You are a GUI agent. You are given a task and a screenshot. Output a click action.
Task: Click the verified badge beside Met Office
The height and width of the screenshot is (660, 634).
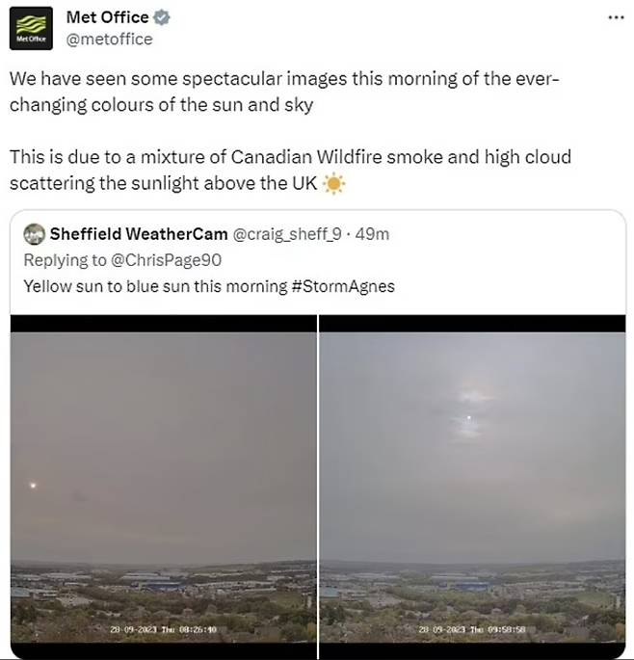tap(163, 17)
